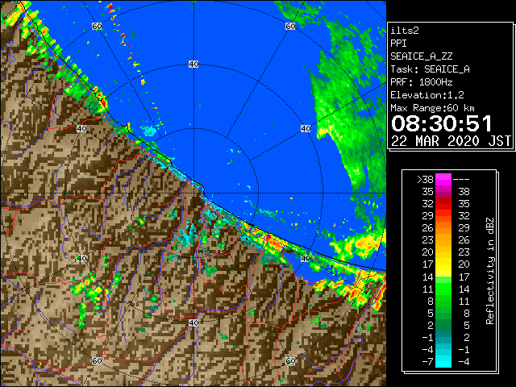Click the "PRF: 1800Hz" value
The image size is (516, 387).
tap(422, 82)
